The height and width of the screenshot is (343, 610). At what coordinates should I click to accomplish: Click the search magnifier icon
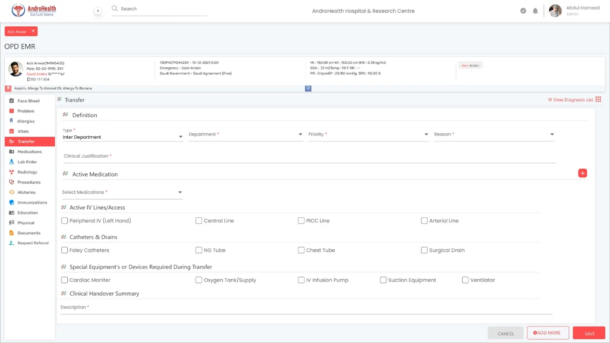(x=114, y=9)
